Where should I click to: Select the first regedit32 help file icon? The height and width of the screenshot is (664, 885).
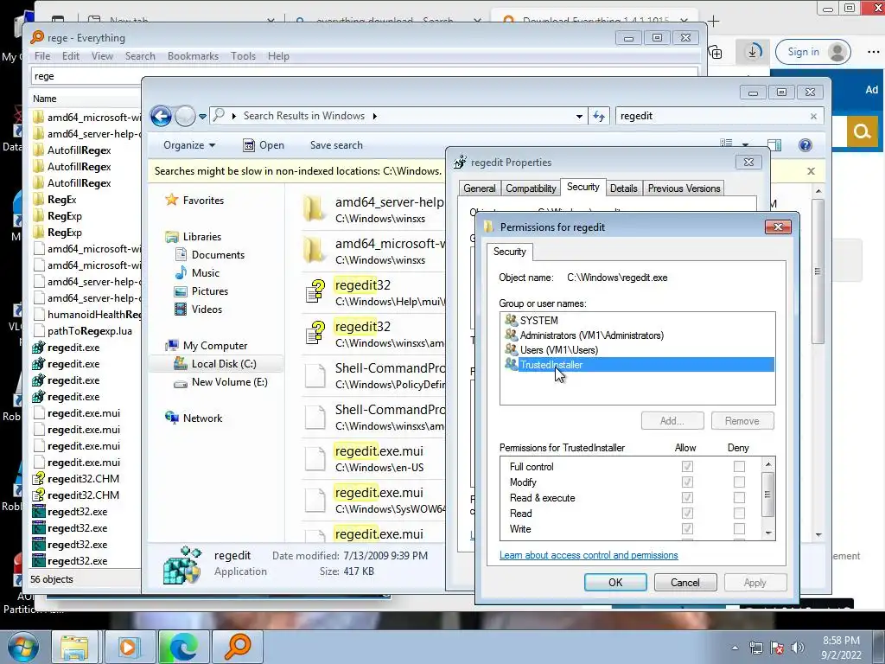click(315, 291)
